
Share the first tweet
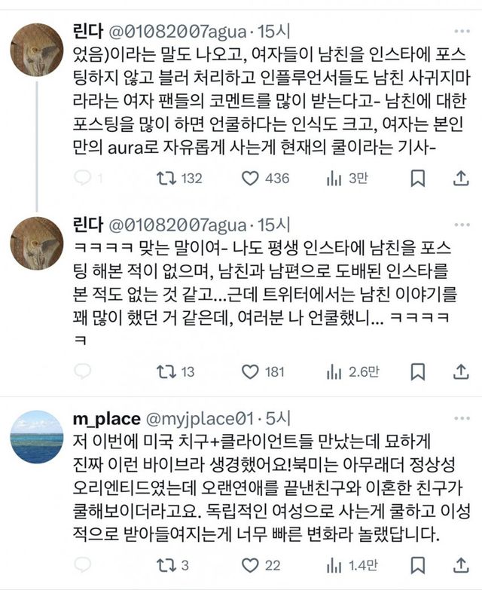pyautogui.click(x=460, y=179)
